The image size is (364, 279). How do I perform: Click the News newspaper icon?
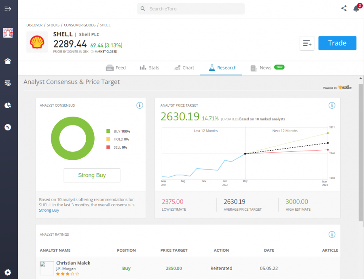[x=254, y=68]
